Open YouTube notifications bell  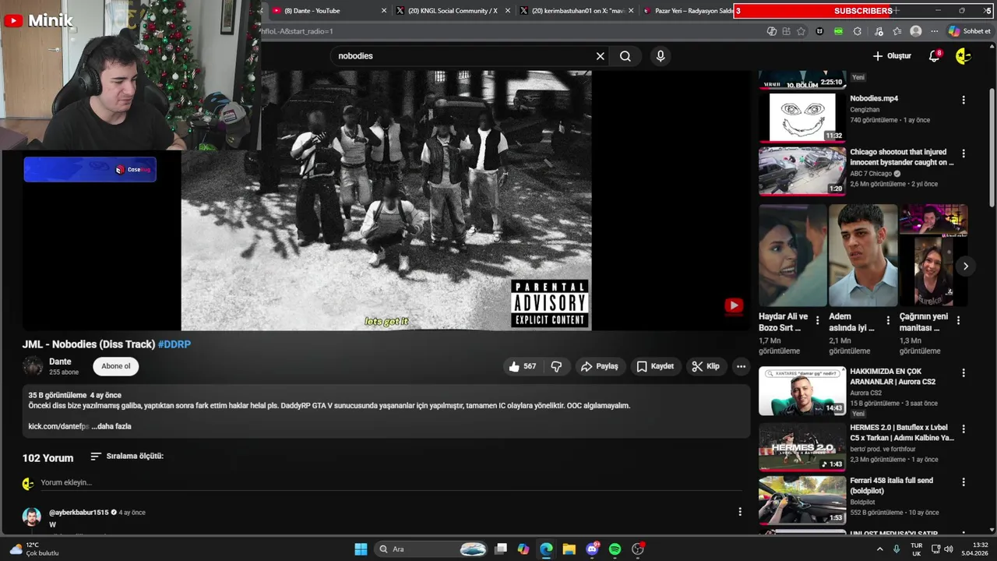935,56
